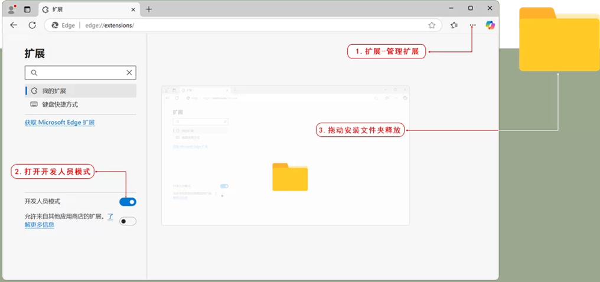Click the small folder in preview
This screenshot has width=600, height=282.
coord(290,177)
